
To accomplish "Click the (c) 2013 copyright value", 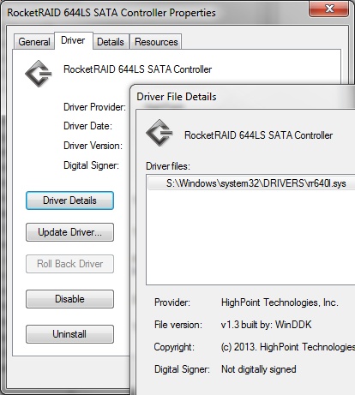I will 288,347.
